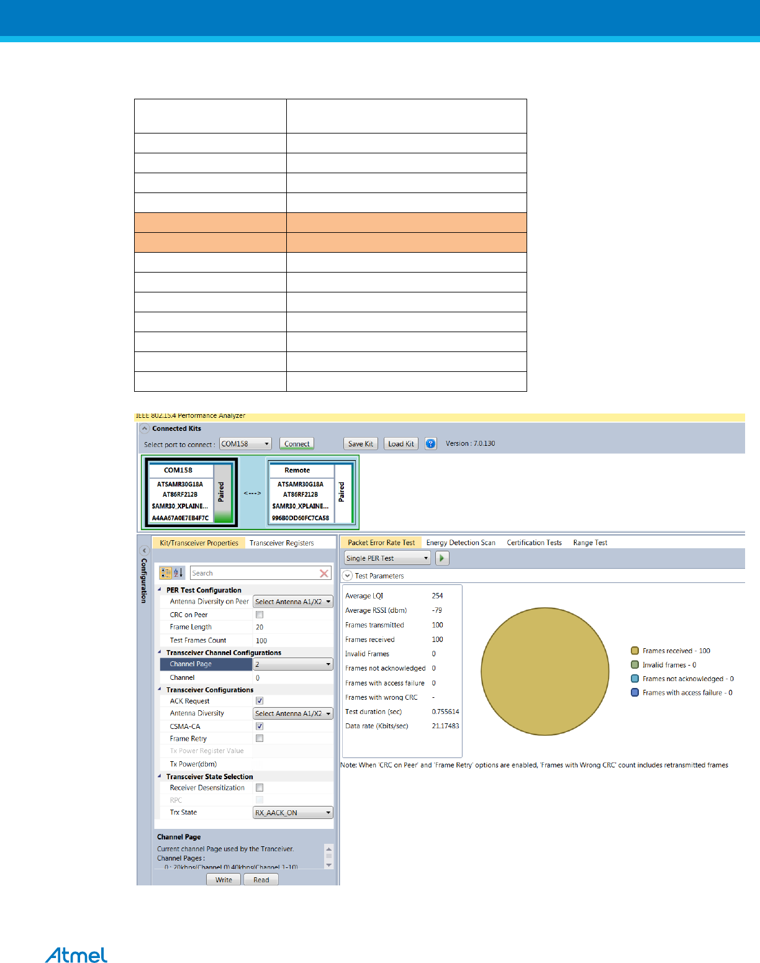
Task: Toggle the RPC checkbox
Action: 260,800
